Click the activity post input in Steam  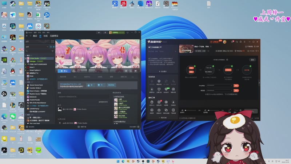tap(83, 97)
